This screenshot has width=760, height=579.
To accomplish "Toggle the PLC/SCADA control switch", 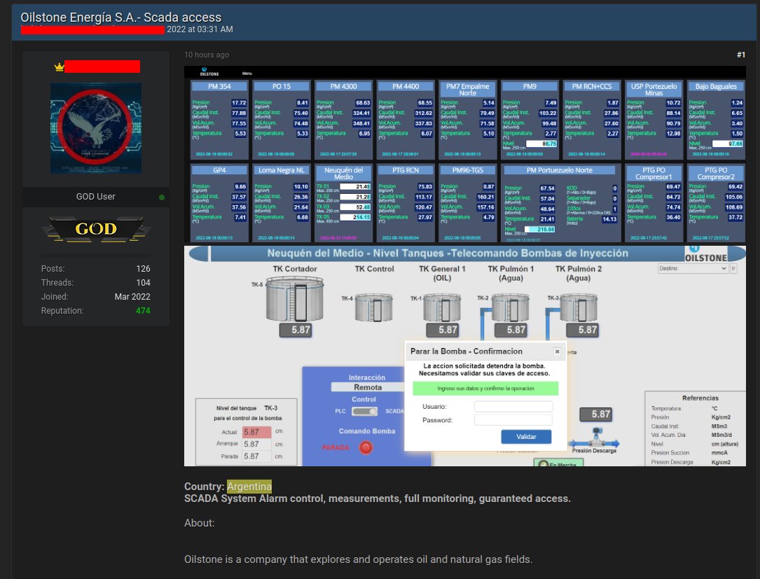I will 364,411.
